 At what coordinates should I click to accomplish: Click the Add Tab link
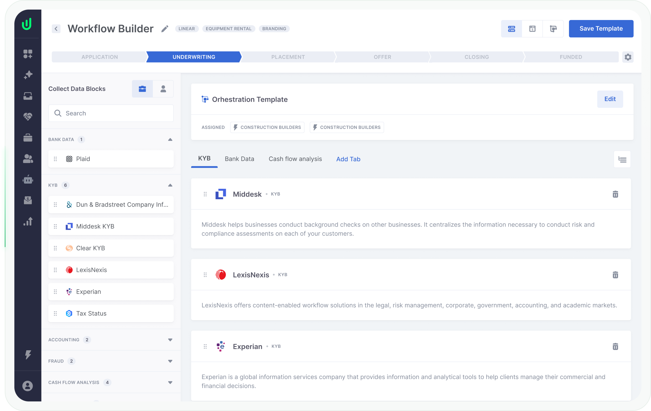[x=348, y=159]
